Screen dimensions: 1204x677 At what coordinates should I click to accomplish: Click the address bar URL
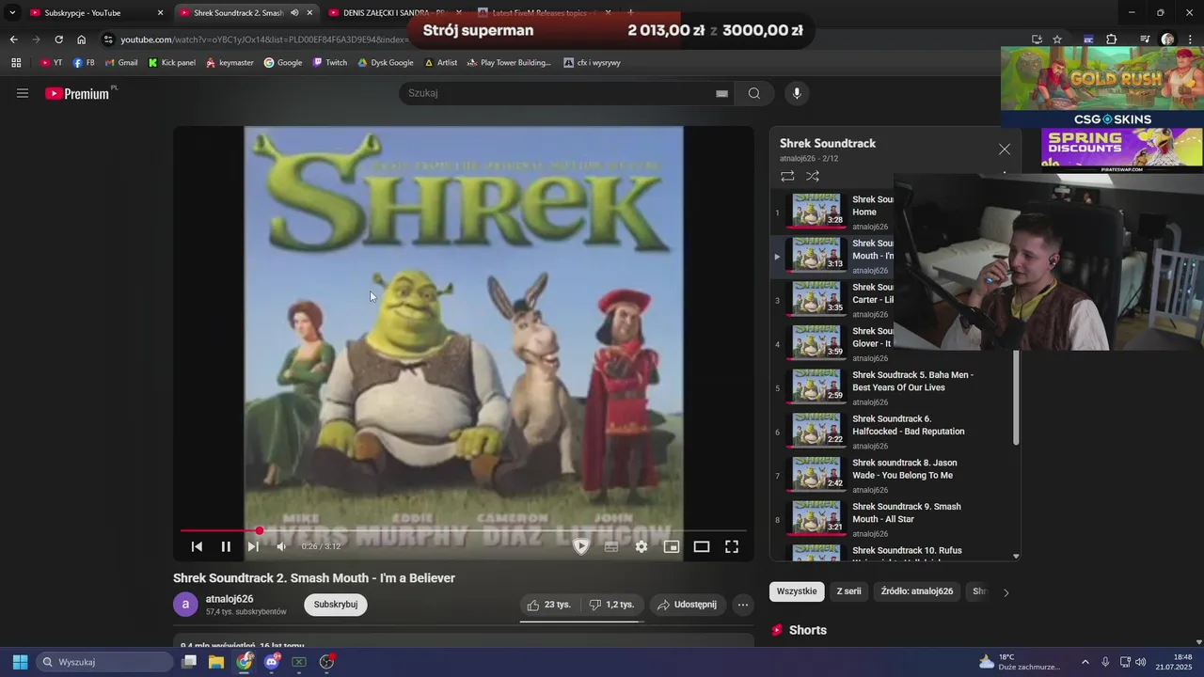click(x=264, y=39)
